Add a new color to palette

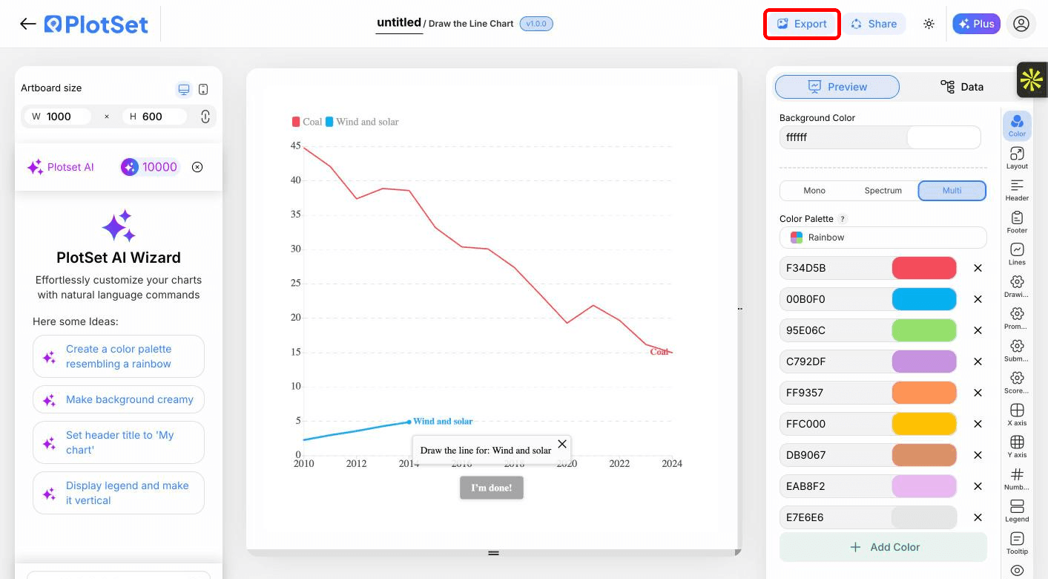883,547
